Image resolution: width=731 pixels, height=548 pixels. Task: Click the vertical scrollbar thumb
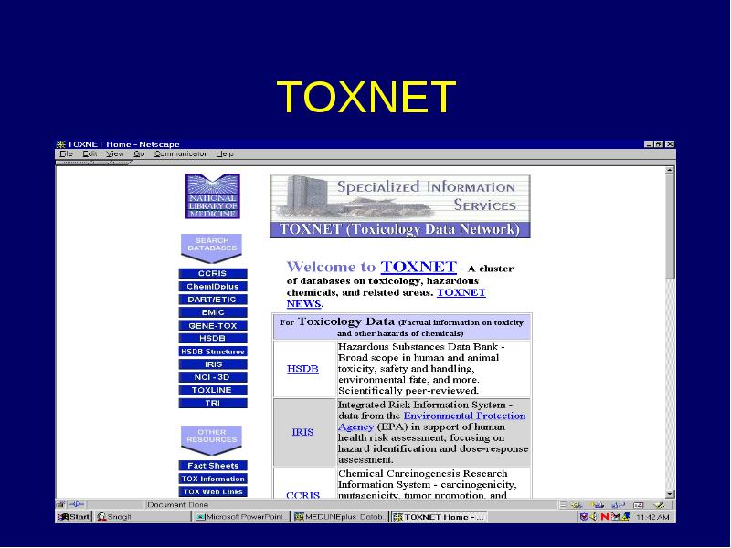point(670,227)
